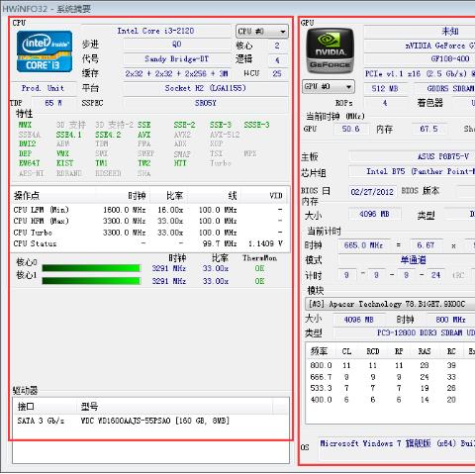475x474 pixels.
Task: Click the TDP value 65 W
Action: 53,103
